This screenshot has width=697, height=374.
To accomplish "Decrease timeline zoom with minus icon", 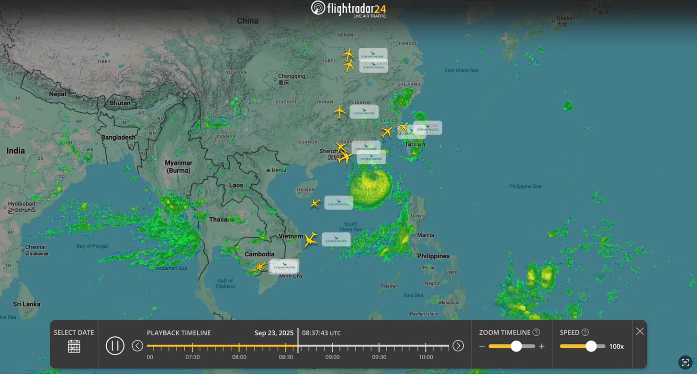I will [482, 346].
